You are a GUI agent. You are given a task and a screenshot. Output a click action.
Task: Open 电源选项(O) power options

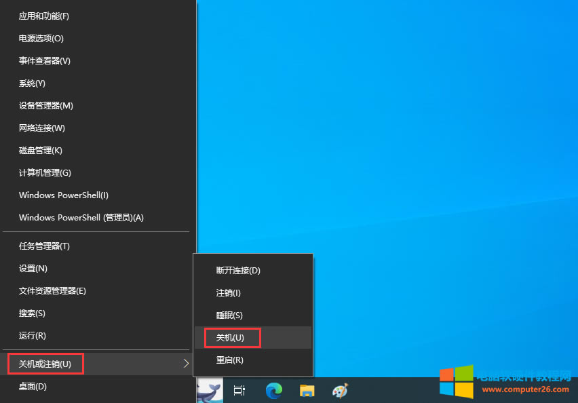pos(41,38)
